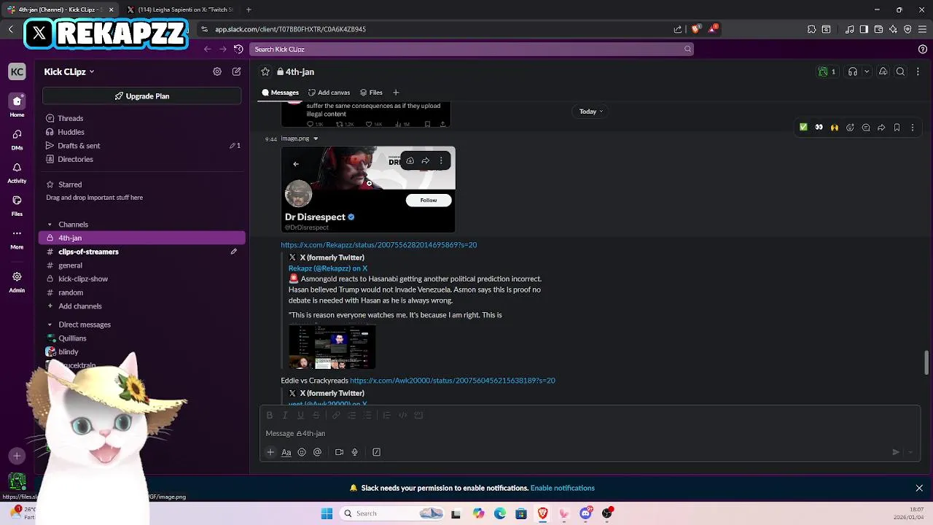Image resolution: width=933 pixels, height=525 pixels.
Task: Switch to the Messages tab
Action: tap(281, 93)
